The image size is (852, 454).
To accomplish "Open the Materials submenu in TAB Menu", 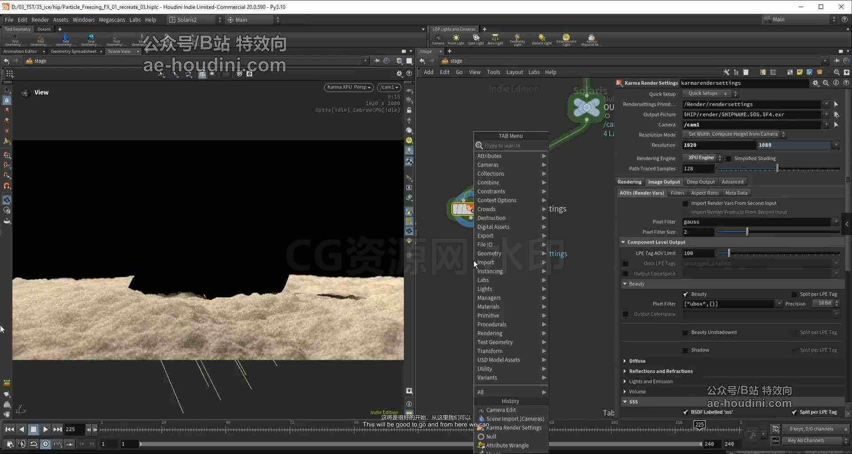I will coord(511,307).
